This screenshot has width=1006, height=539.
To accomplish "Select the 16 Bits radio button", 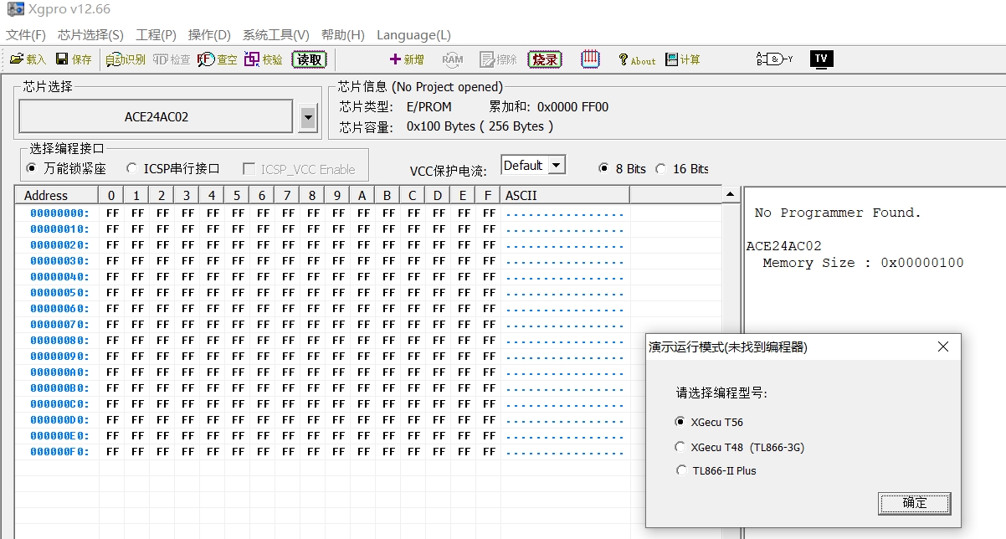I will point(661,168).
